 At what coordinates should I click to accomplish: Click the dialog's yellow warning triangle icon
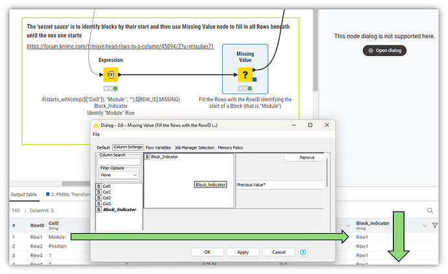click(x=97, y=125)
